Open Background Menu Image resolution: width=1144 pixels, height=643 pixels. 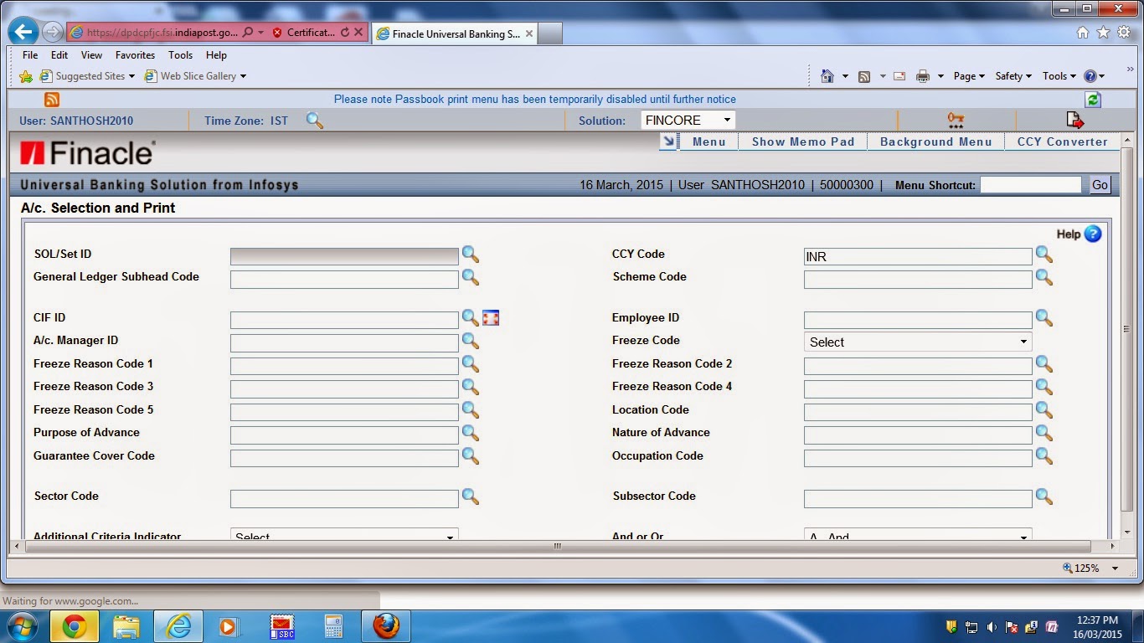click(x=936, y=141)
